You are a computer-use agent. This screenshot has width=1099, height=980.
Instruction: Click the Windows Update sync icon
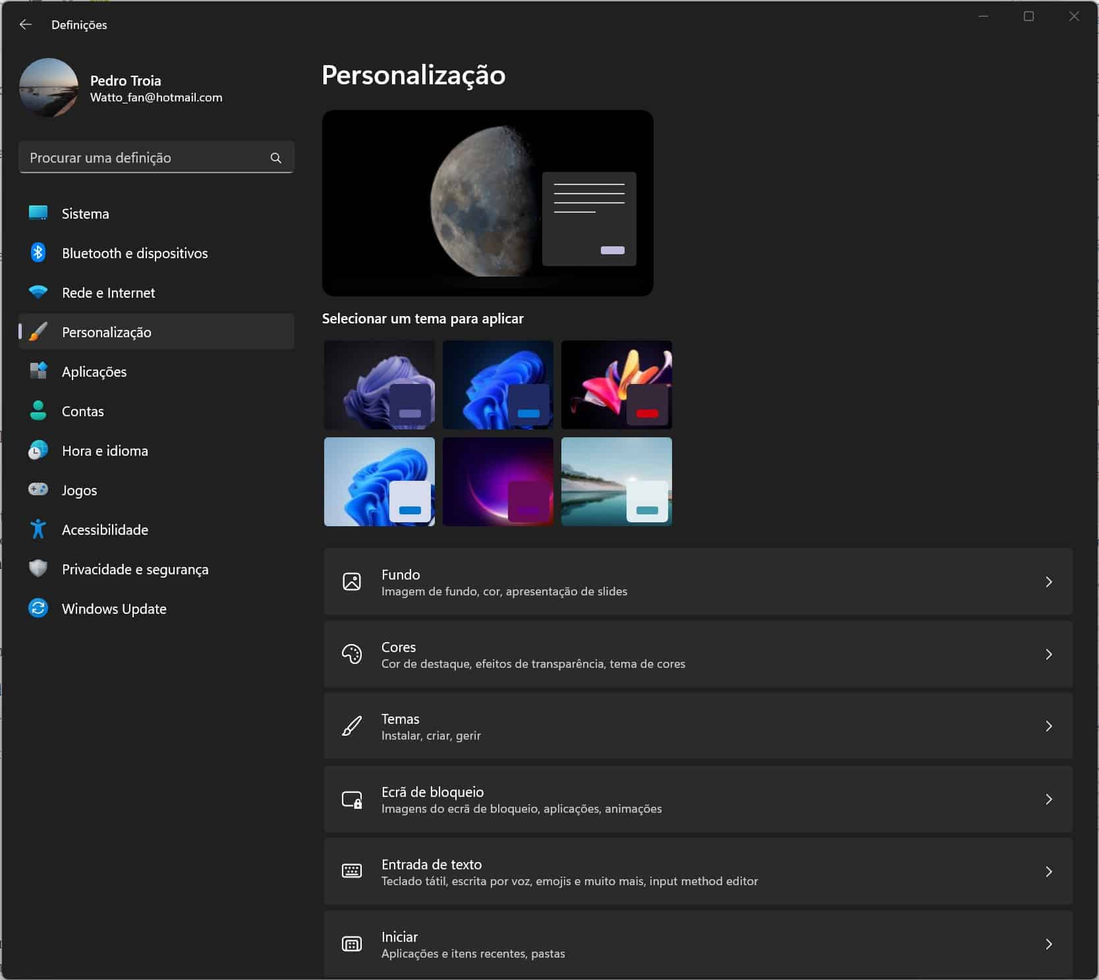point(38,608)
